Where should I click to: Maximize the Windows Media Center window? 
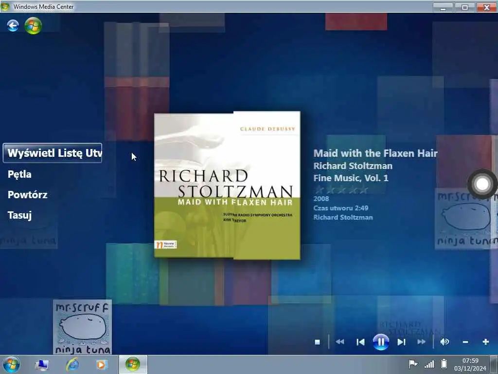click(464, 7)
